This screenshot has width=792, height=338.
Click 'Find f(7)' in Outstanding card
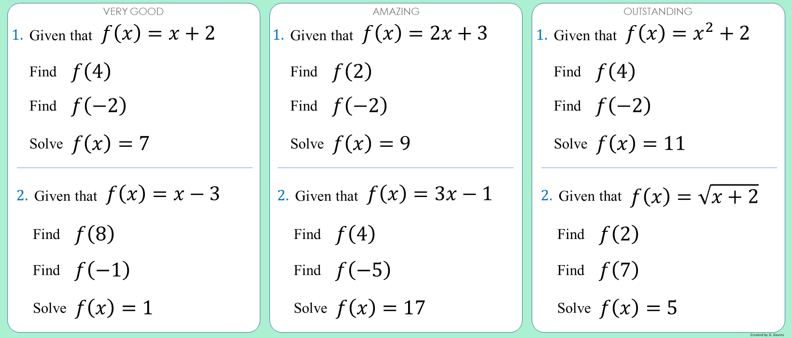[x=598, y=270]
